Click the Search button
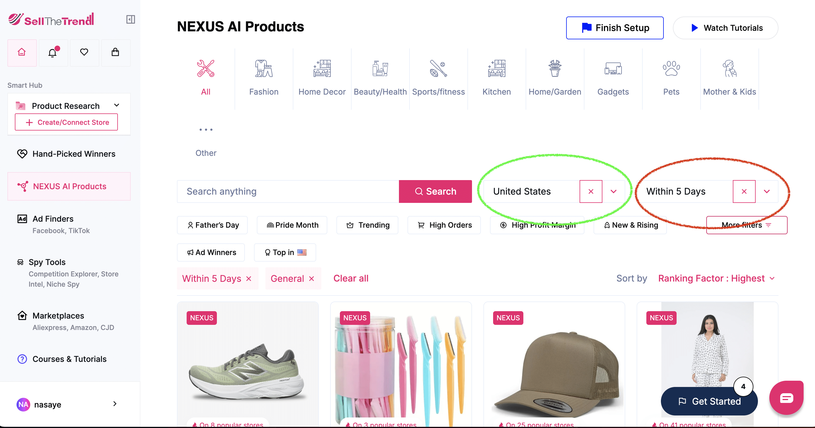 coord(435,191)
